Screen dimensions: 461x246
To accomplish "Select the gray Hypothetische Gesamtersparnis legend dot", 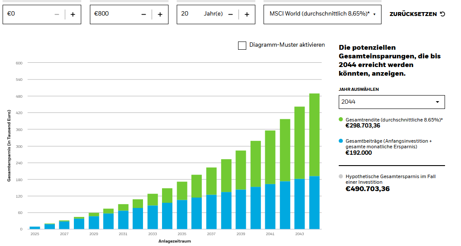I will click(341, 176).
